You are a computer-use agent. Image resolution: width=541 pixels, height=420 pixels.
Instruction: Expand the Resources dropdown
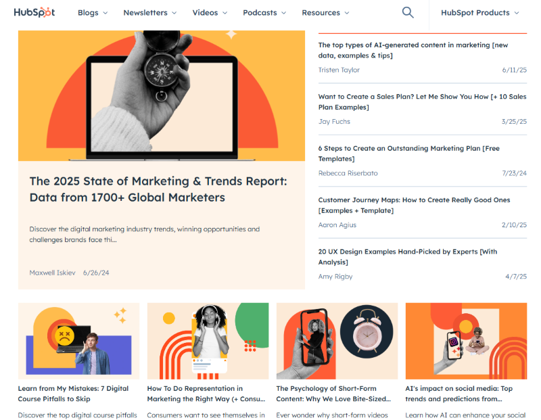point(325,12)
